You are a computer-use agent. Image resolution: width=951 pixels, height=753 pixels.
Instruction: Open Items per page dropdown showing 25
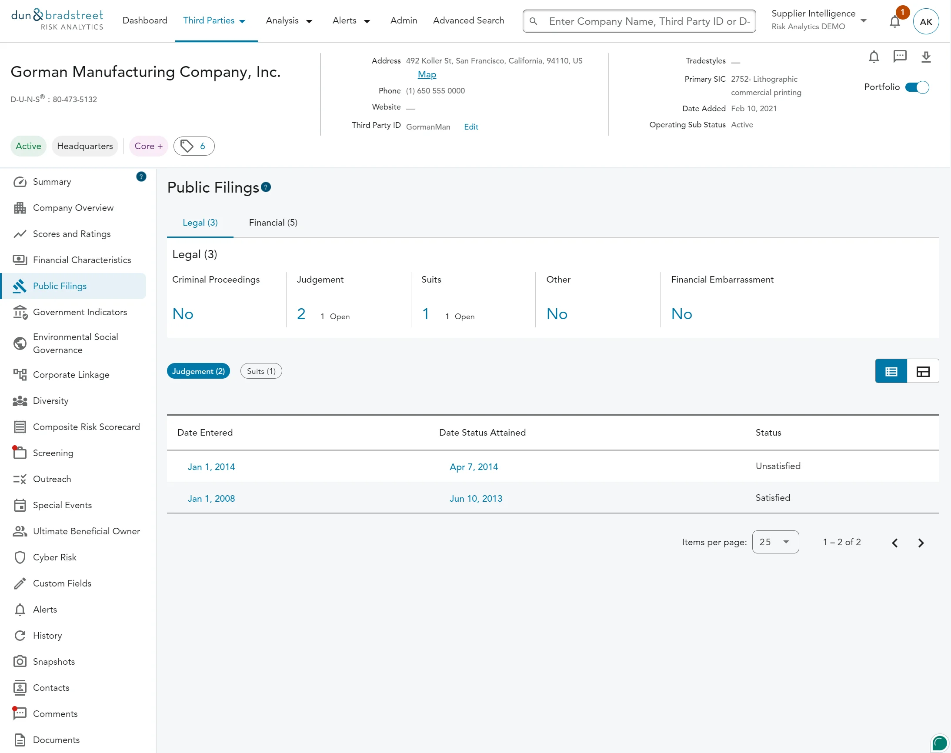(775, 542)
